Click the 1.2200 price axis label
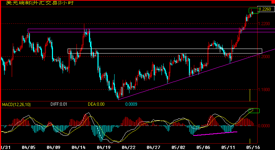The height and width of the screenshot is (150, 275). click(x=264, y=23)
